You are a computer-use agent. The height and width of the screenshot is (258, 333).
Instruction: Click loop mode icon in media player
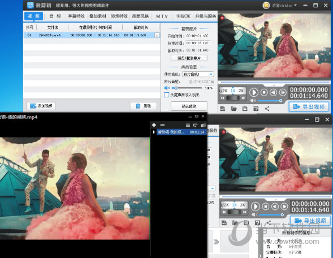(196, 125)
